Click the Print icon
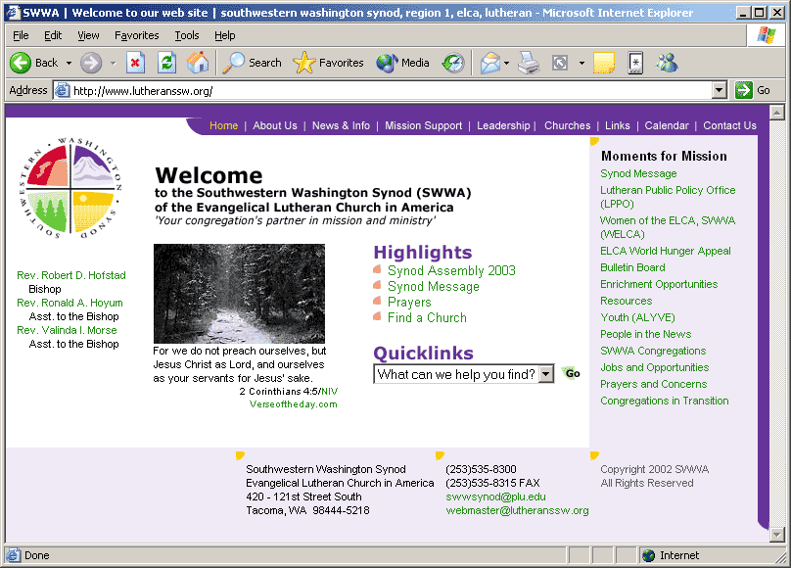The height and width of the screenshot is (568, 791). (x=529, y=63)
